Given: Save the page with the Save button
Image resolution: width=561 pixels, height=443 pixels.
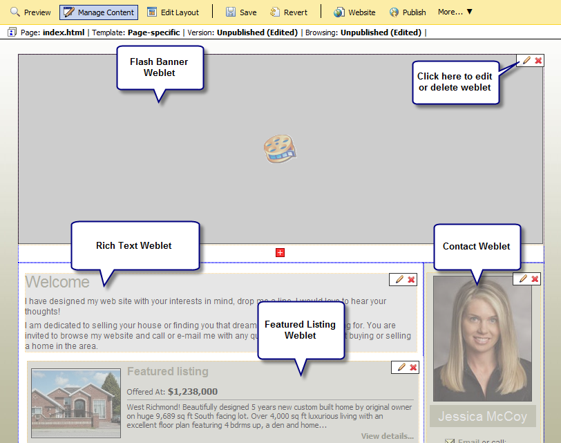Looking at the screenshot, I should 241,12.
